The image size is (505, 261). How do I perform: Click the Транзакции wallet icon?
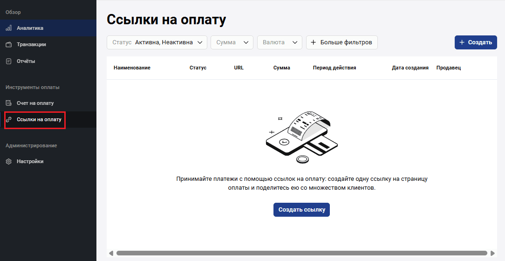pyautogui.click(x=8, y=45)
